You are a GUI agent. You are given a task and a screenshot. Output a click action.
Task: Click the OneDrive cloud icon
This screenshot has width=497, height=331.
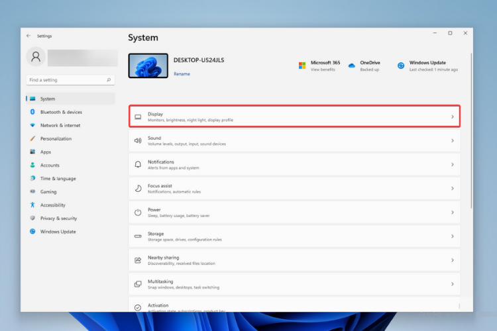(352, 66)
